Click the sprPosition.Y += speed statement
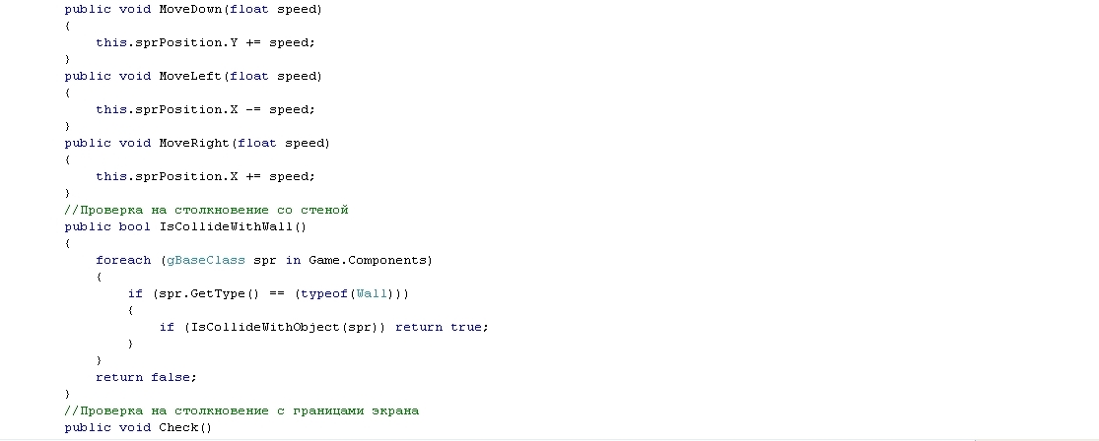Viewport: 1099px width, 441px height. point(205,42)
